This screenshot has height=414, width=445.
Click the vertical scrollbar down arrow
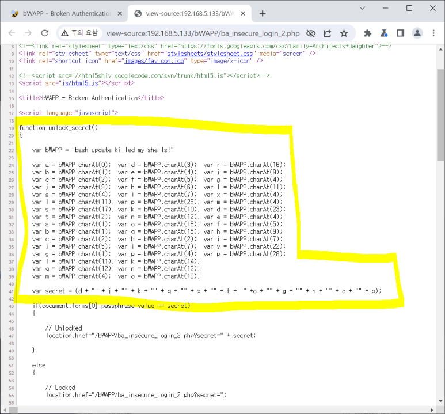pyautogui.click(x=440, y=401)
